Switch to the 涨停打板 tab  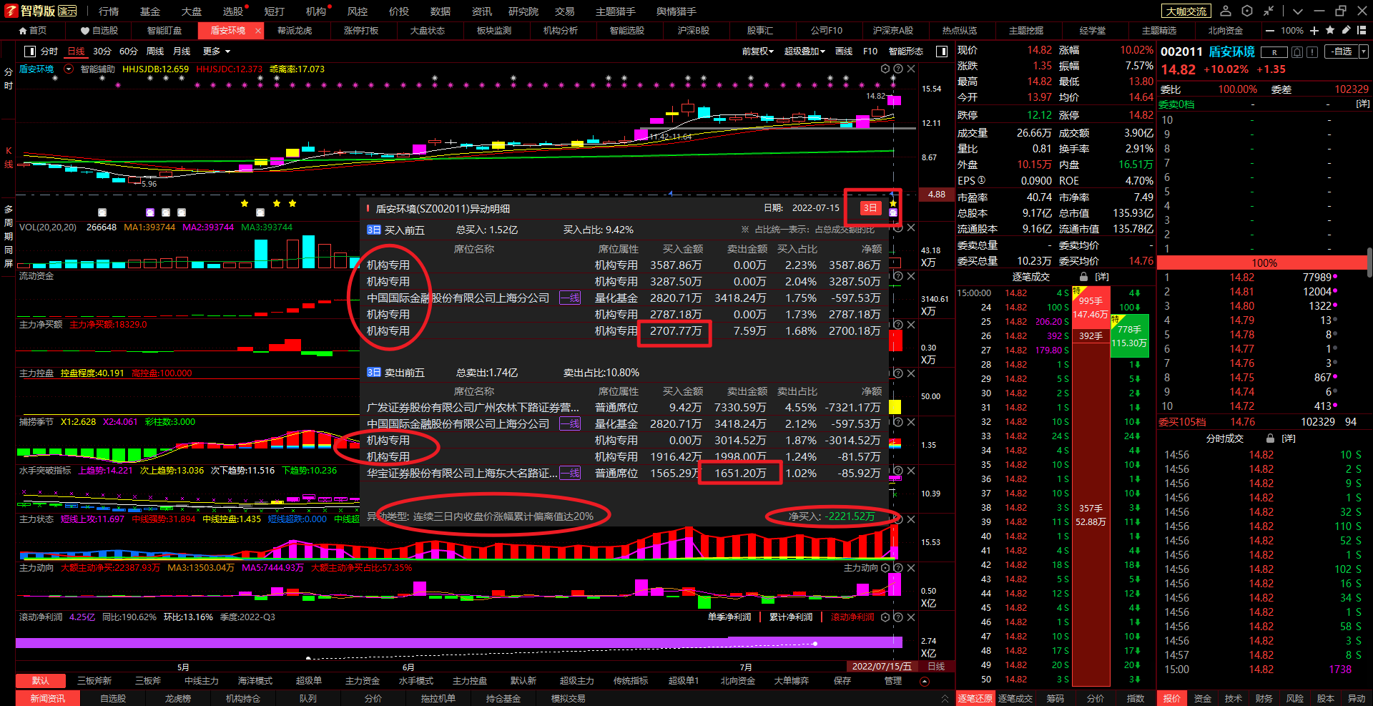[x=361, y=31]
